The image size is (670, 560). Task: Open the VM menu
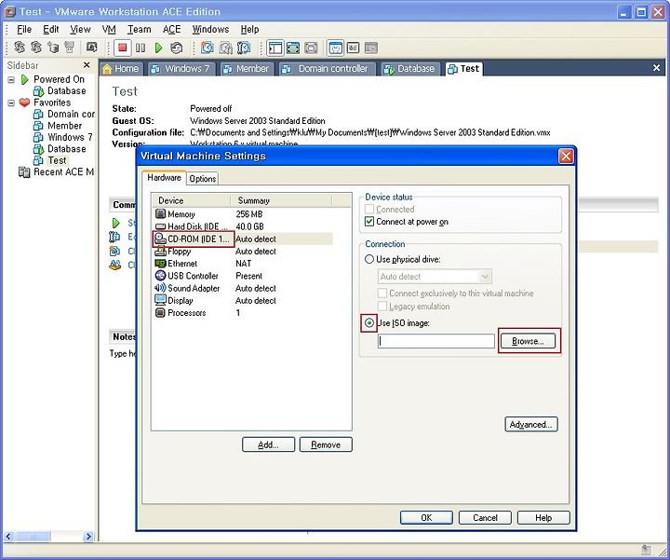tap(109, 29)
